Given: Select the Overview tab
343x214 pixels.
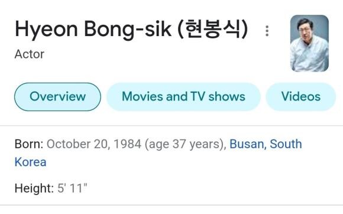Looking at the screenshot, I should [57, 96].
